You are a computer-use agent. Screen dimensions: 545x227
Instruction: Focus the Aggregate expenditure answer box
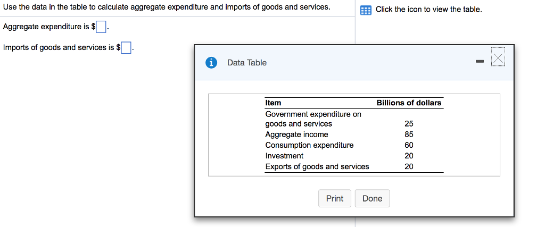(x=102, y=27)
